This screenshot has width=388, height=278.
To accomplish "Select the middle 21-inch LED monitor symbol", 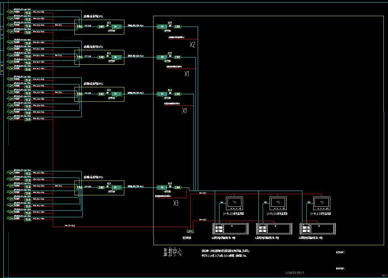I will pyautogui.click(x=278, y=203).
